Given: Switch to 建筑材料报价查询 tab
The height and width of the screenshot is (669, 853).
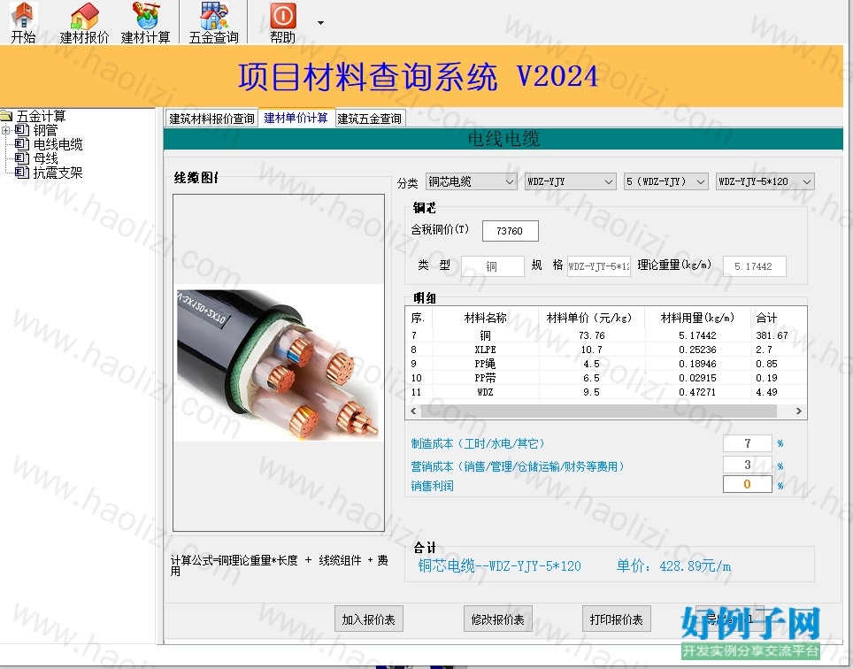Looking at the screenshot, I should pyautogui.click(x=211, y=118).
